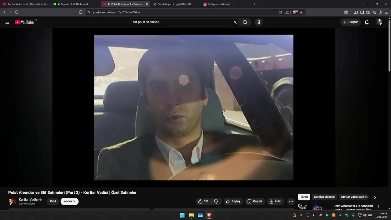The width and height of the screenshot is (391, 220).
Task: Open Brave Shields lion icon
Action: 295,12
